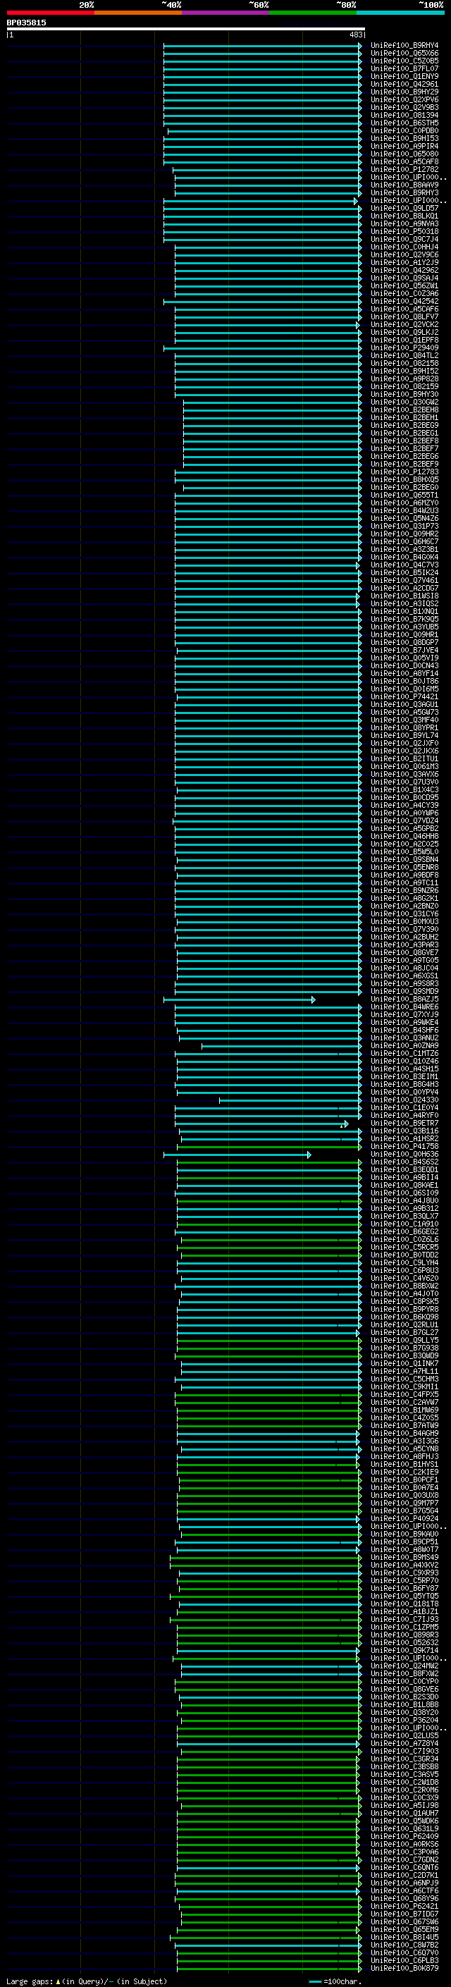Open hit UniRef100_C5Z0B5
The image size is (451, 1987).
pyautogui.click(x=404, y=61)
